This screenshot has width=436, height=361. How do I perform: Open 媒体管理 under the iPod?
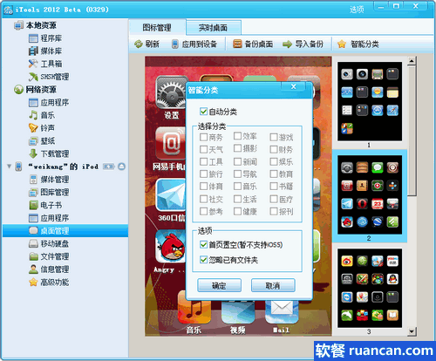[49, 180]
